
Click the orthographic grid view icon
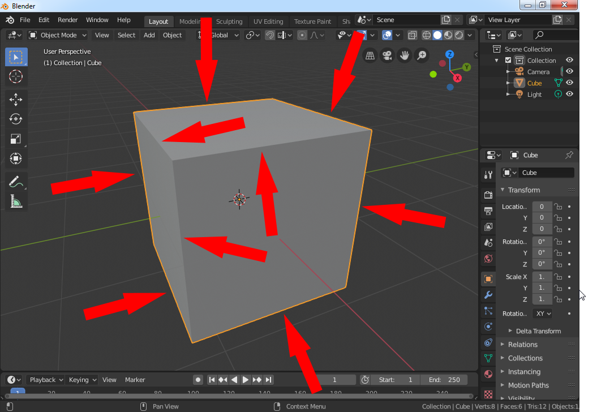(x=370, y=55)
